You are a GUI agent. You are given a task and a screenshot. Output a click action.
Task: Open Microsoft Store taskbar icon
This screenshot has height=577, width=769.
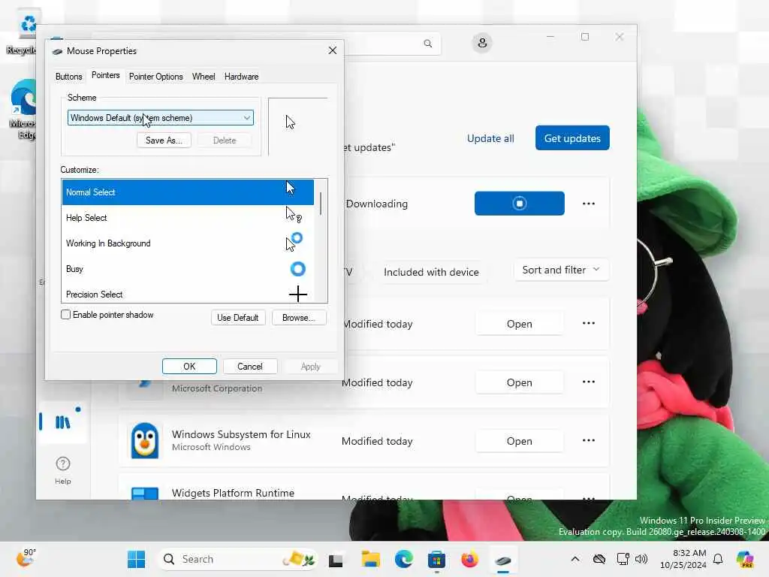point(436,559)
